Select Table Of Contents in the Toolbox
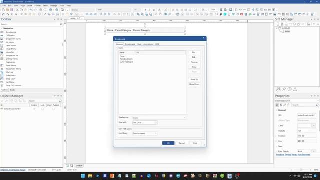The width and height of the screenshot is (320, 180). [x=13, y=85]
